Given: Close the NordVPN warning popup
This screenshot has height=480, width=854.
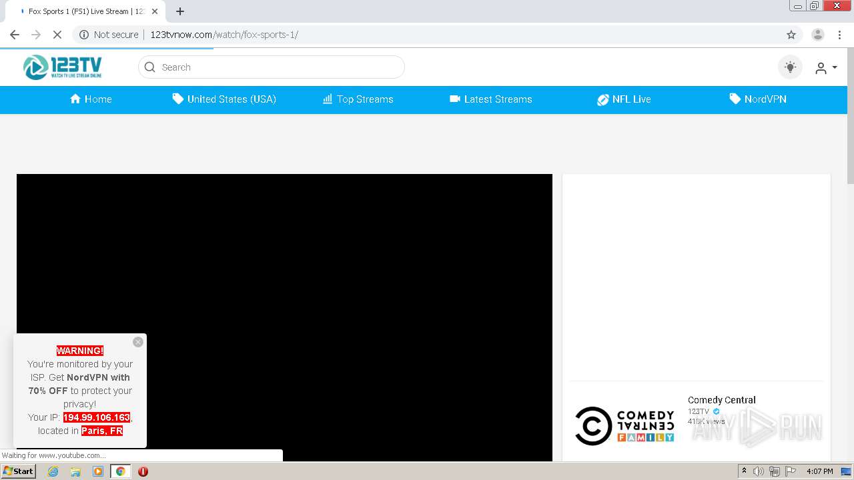Looking at the screenshot, I should coord(138,342).
